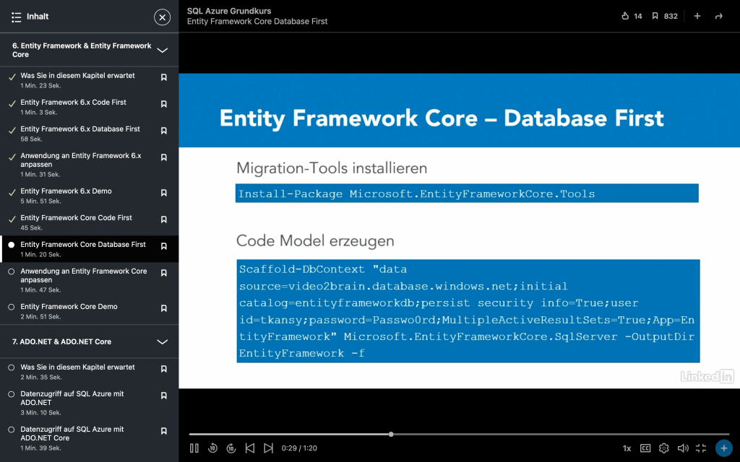Open Entity Framework 6.x Demo lesson
Image resolution: width=740 pixels, height=462 pixels.
click(66, 191)
